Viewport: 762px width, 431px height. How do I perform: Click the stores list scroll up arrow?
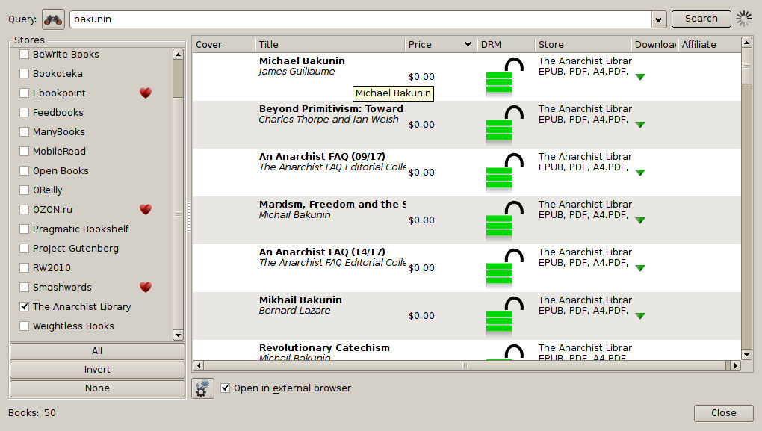tap(178, 55)
